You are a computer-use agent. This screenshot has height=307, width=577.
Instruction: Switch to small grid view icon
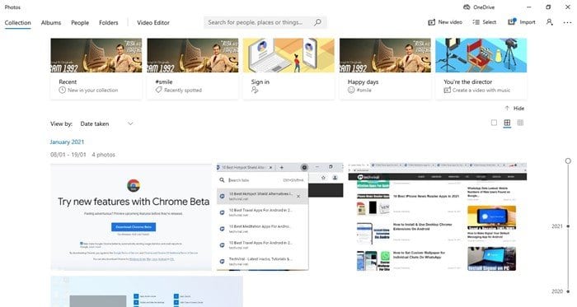point(520,123)
